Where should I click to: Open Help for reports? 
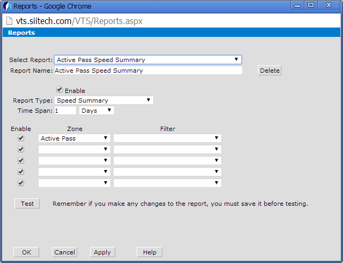pos(150,252)
